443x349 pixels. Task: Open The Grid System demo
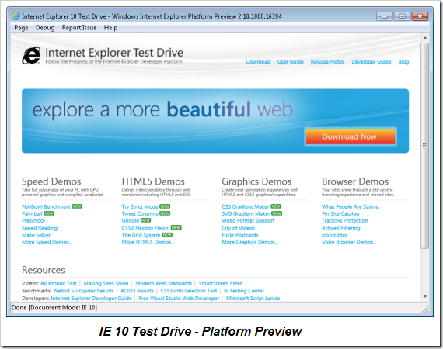coord(141,235)
